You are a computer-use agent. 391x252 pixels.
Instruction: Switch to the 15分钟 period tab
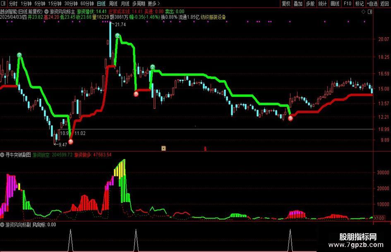tap(55, 3)
